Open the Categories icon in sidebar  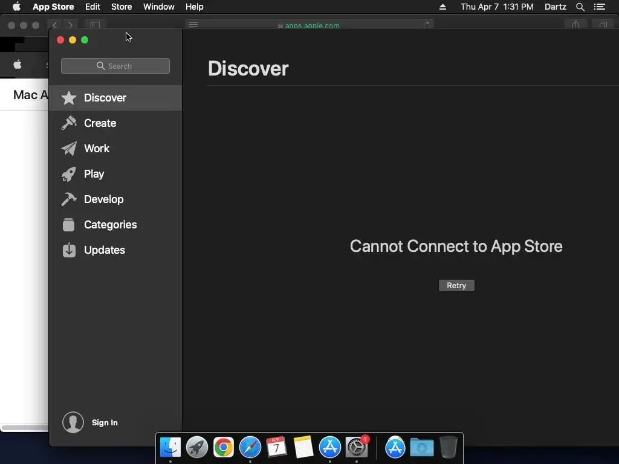[69, 225]
